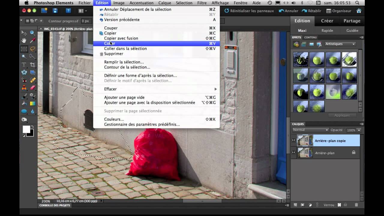Select the Type (T) tool
This screenshot has height=216, width=384.
pyautogui.click(x=24, y=65)
